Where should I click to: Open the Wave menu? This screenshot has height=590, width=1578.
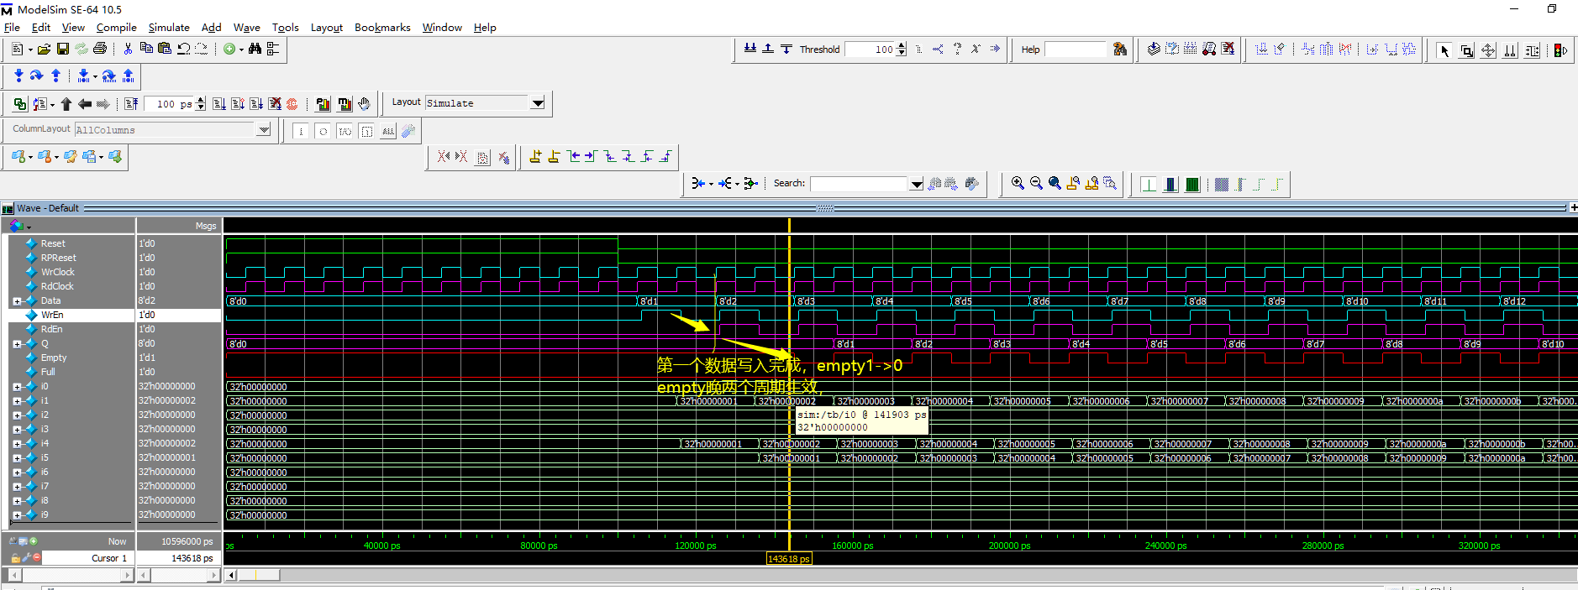click(x=246, y=27)
